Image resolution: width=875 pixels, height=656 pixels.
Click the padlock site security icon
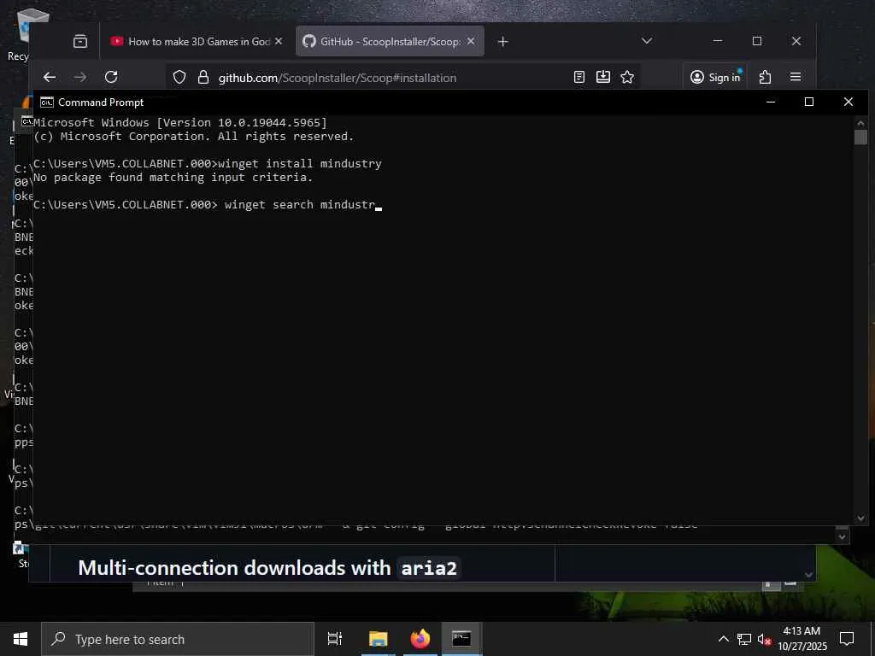pos(203,77)
